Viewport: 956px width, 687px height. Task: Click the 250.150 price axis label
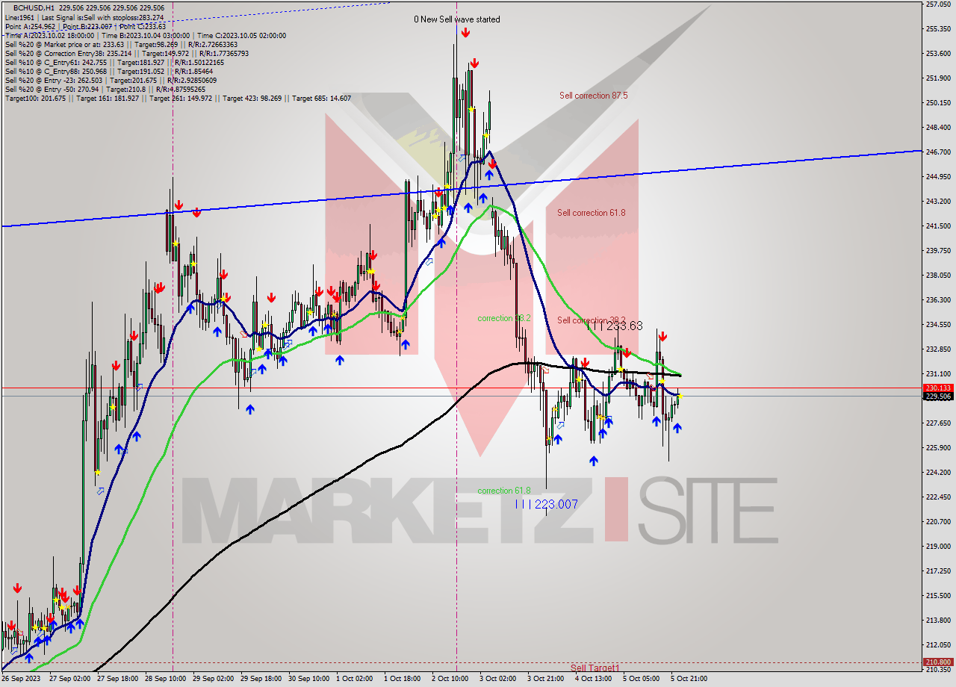[938, 103]
